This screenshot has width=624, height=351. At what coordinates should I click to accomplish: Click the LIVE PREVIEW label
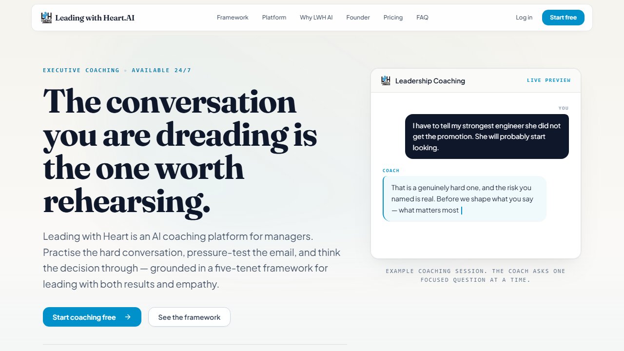[x=548, y=80]
